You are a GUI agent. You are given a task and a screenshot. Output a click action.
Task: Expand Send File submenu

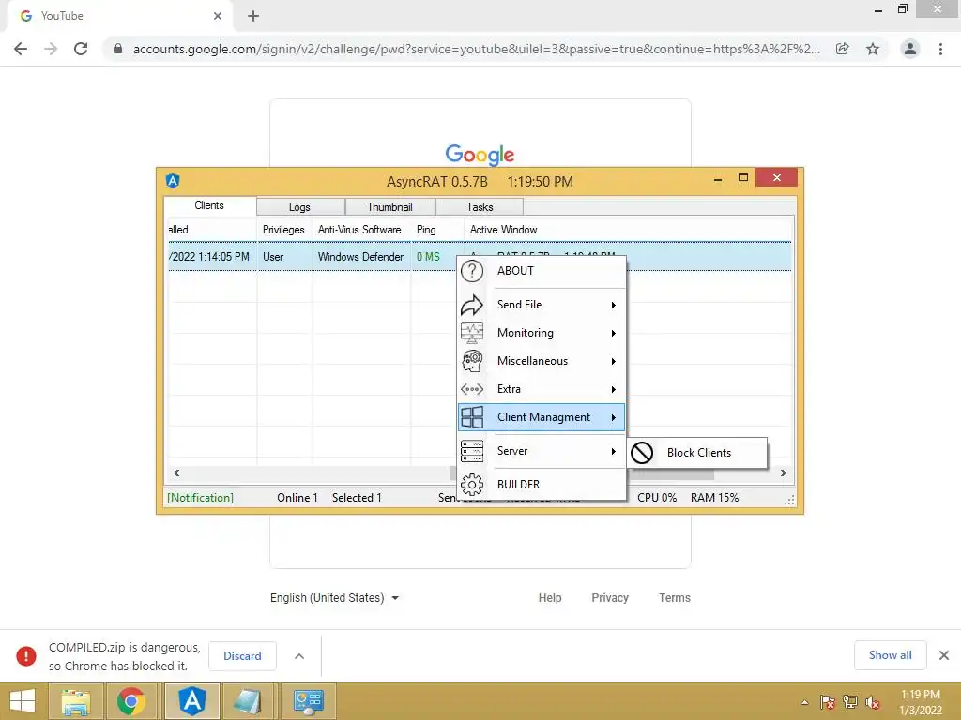point(542,305)
